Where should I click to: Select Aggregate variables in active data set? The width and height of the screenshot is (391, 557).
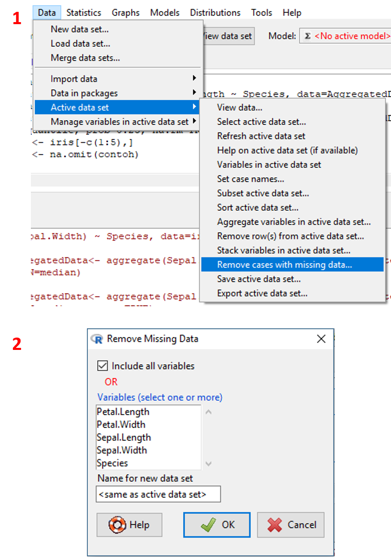pyautogui.click(x=294, y=222)
